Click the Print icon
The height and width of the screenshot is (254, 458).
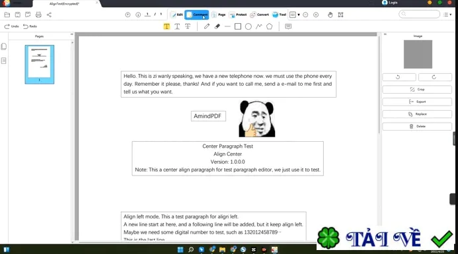coord(38,15)
